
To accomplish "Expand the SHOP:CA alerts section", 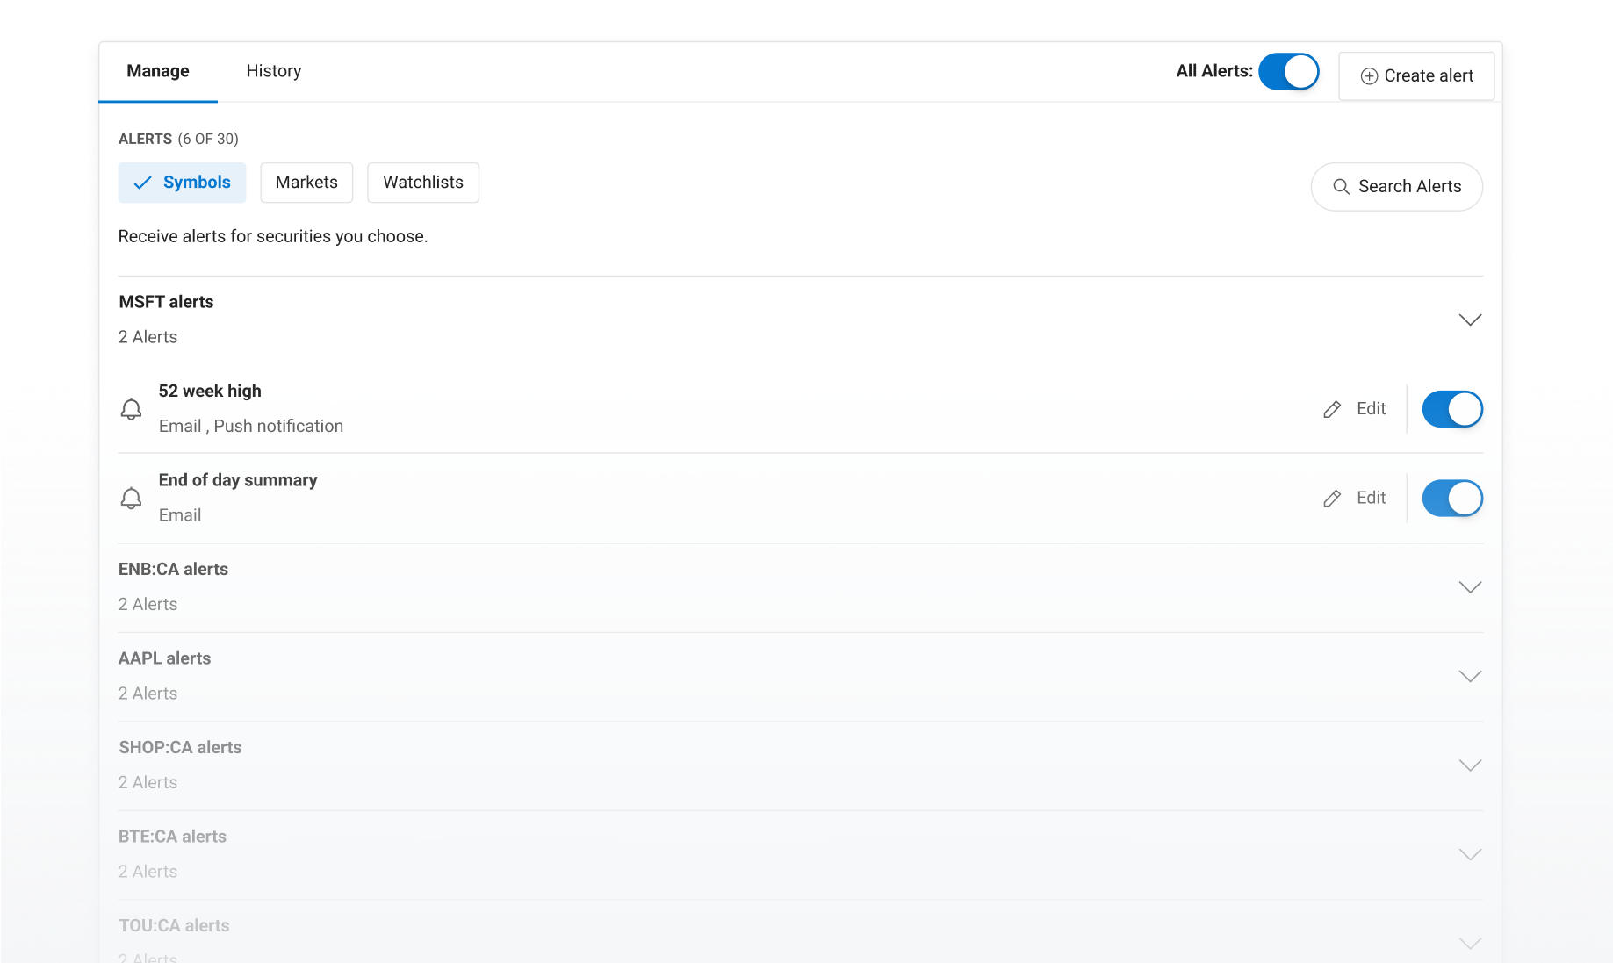I will point(1470,765).
